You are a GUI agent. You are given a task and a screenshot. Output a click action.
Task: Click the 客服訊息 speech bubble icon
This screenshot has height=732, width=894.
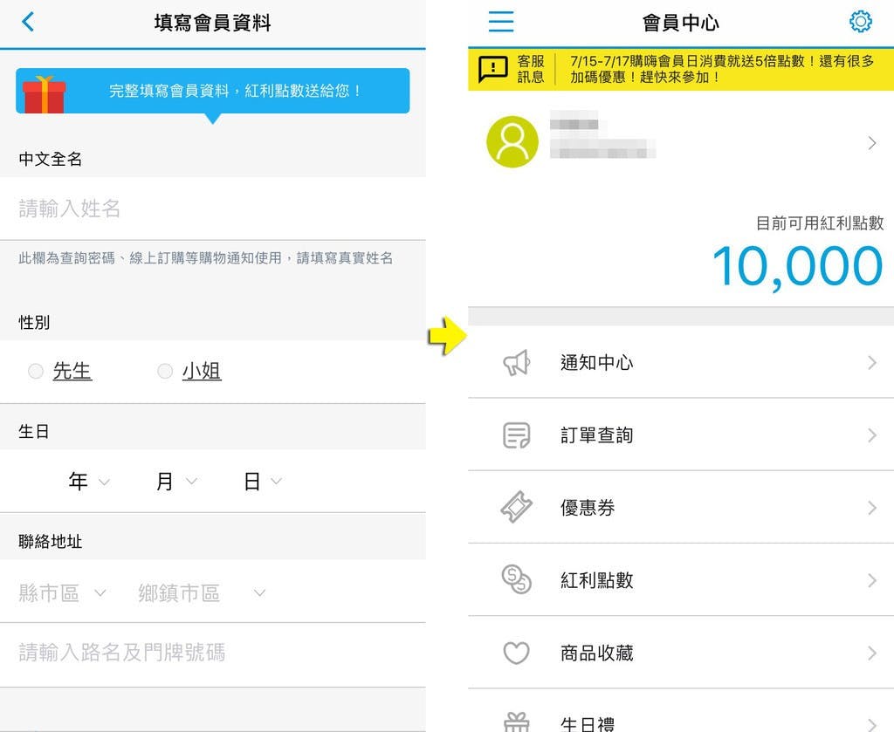[x=494, y=66]
